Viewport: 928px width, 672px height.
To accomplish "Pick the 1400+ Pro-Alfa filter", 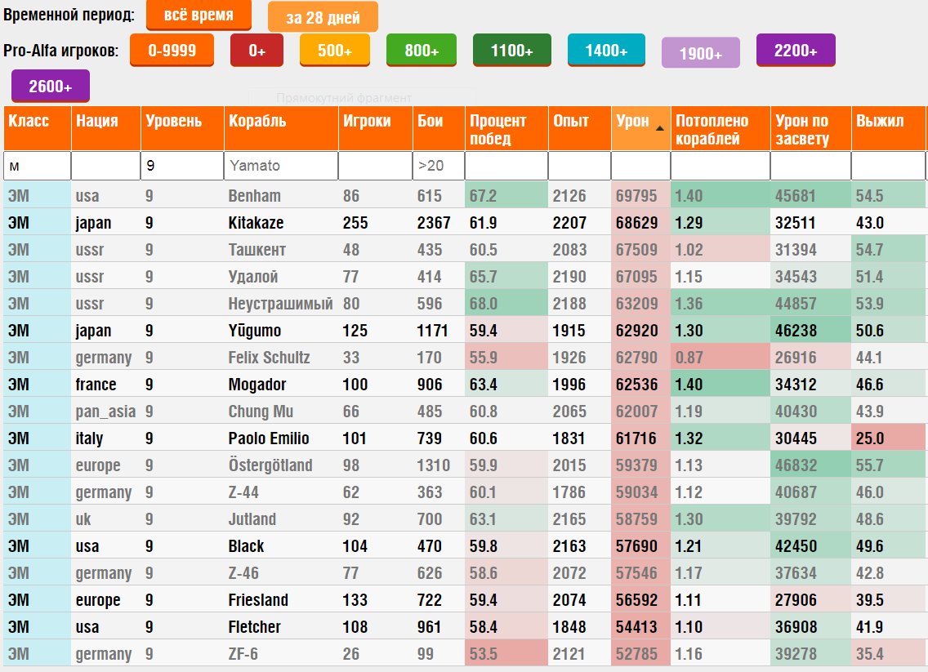I will [x=606, y=51].
